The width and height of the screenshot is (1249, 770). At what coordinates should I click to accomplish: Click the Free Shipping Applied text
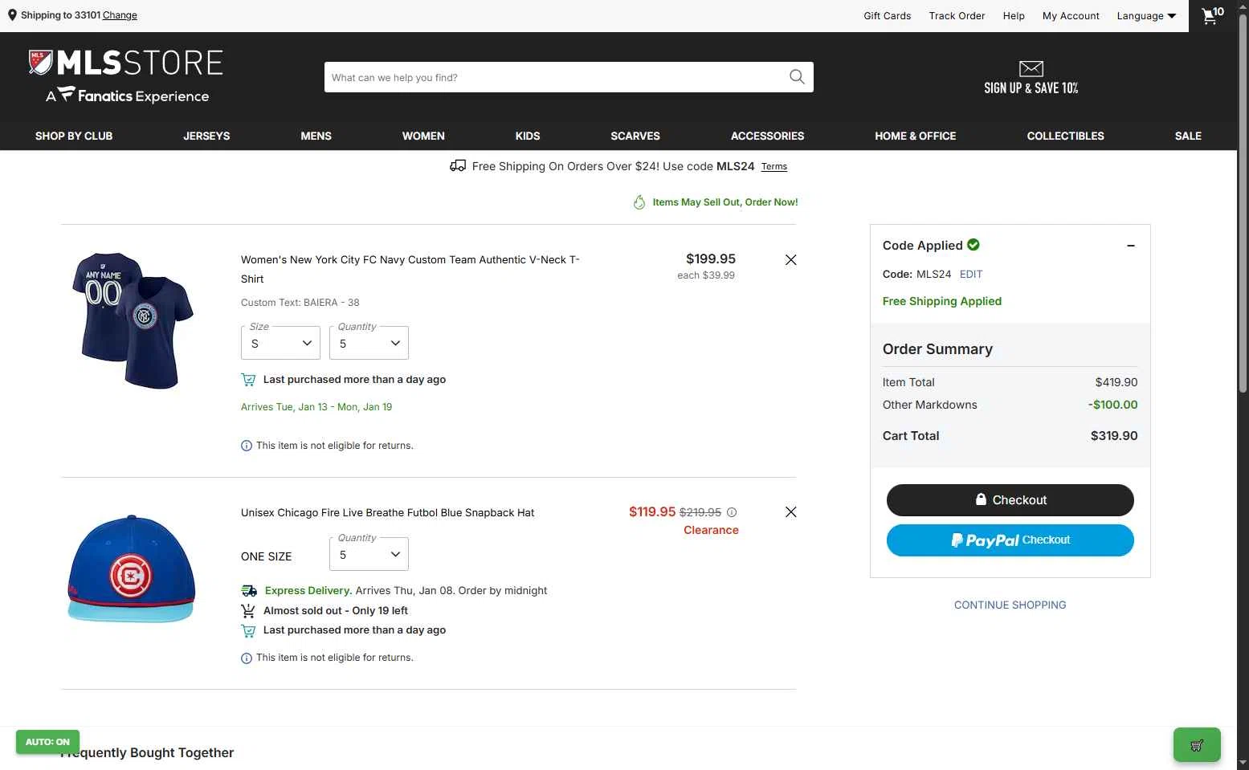pos(942,301)
